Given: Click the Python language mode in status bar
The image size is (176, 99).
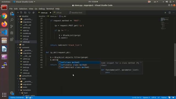Looking at the screenshot, I should [164, 98].
